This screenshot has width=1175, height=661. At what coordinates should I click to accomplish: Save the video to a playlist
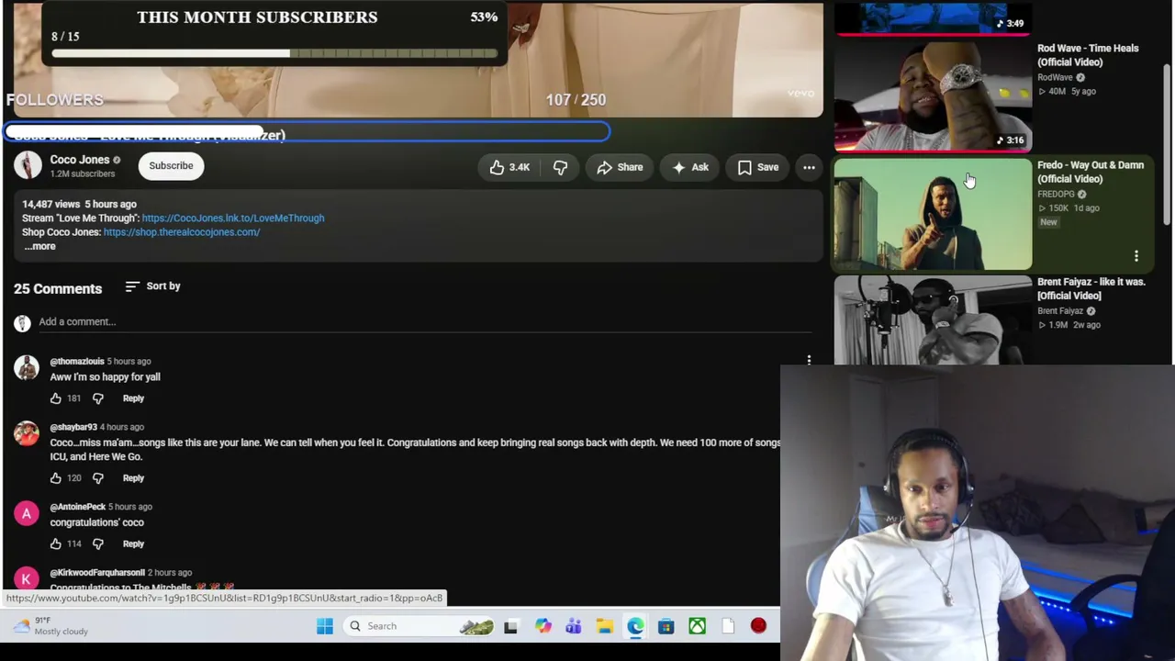pos(758,167)
